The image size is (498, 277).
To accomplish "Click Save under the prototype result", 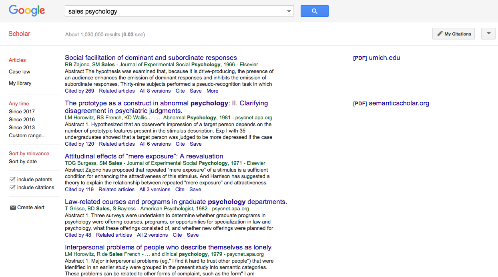I will 196,144.
